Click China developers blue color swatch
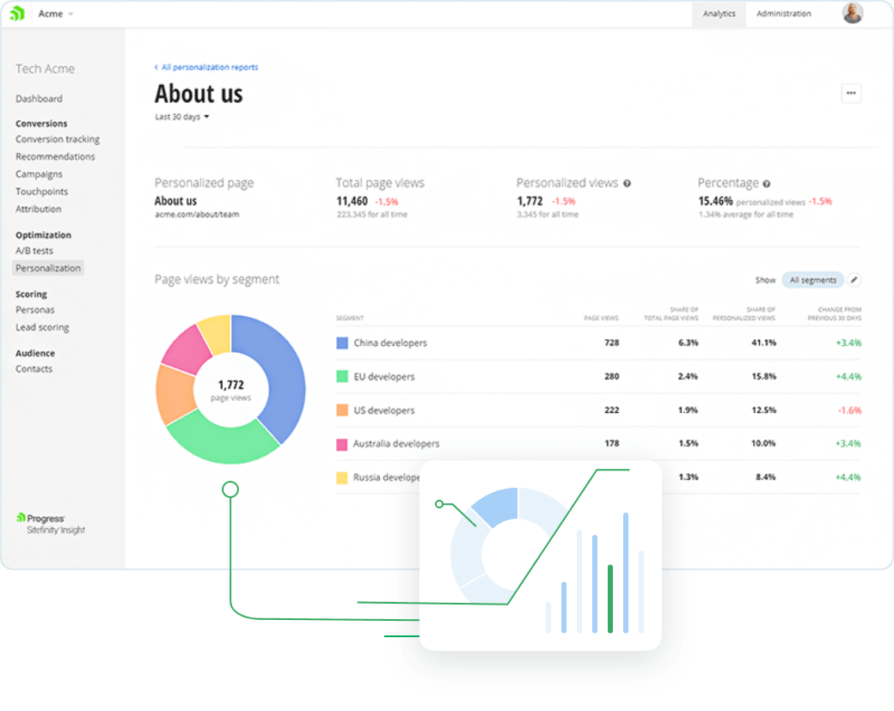 pos(342,343)
